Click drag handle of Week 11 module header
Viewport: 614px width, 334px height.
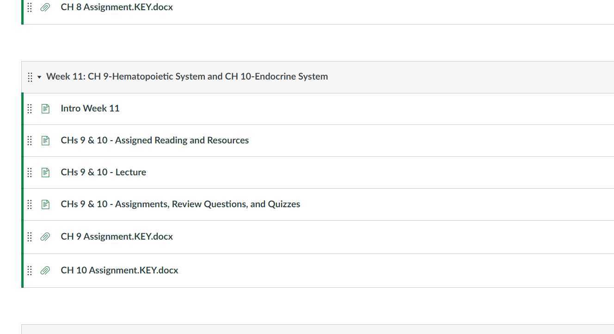[30, 77]
